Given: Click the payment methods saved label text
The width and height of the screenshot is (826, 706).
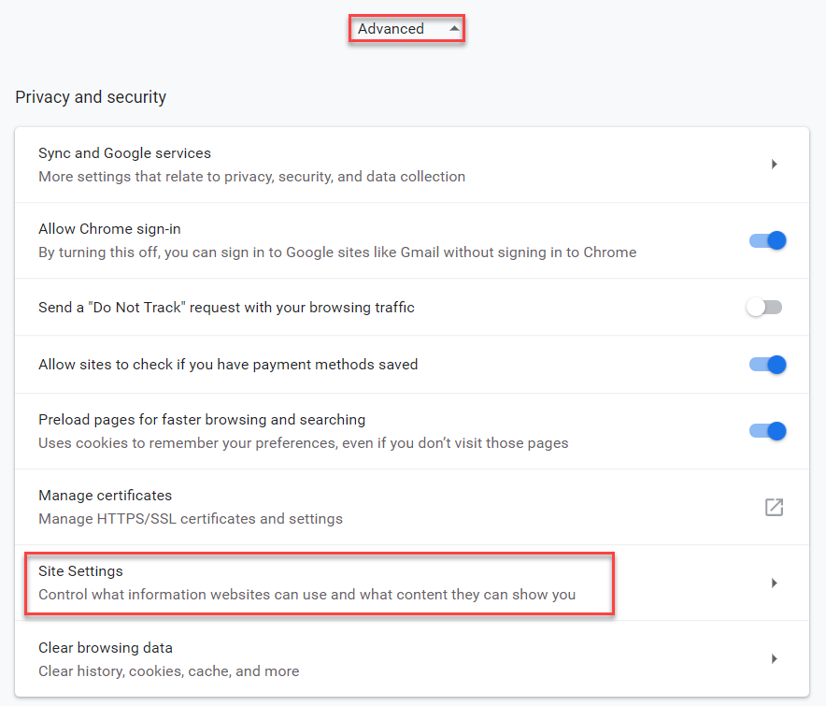Looking at the screenshot, I should [228, 365].
